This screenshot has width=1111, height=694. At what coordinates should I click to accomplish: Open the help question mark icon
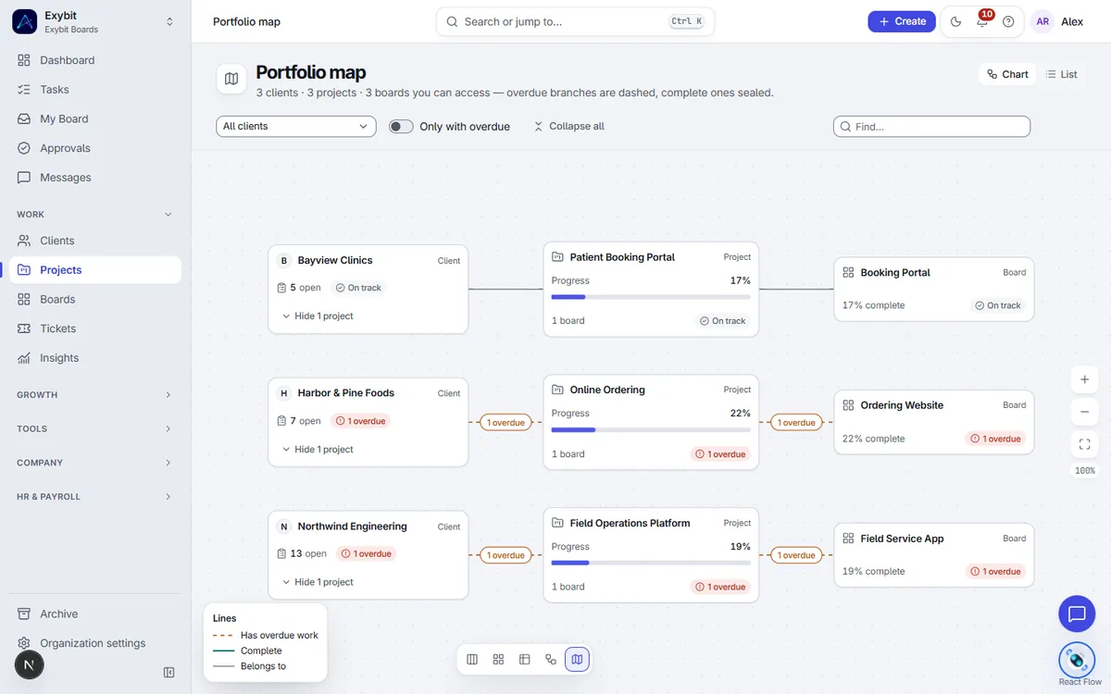point(1008,21)
